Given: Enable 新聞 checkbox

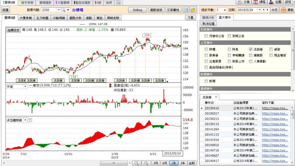Looking at the screenshot, I should [206, 81].
